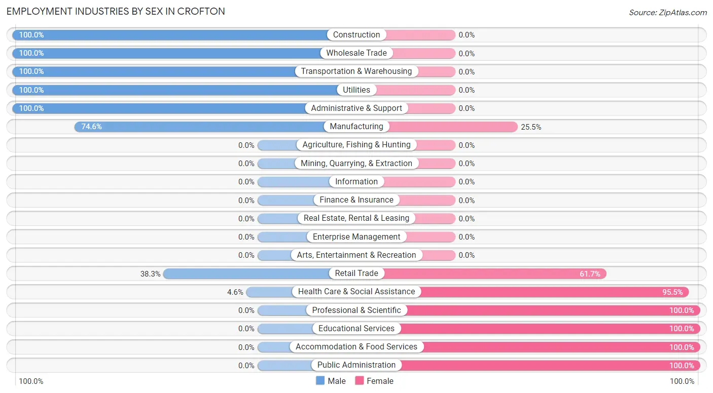The image size is (713, 393).
Task: Click the Retail Trade female bar
Action: (497, 273)
